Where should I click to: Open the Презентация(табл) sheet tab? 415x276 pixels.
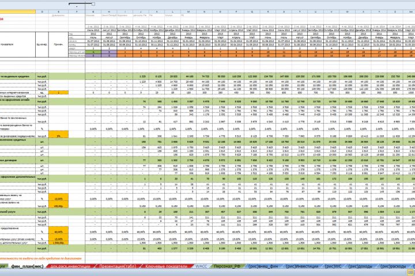(x=118, y=266)
